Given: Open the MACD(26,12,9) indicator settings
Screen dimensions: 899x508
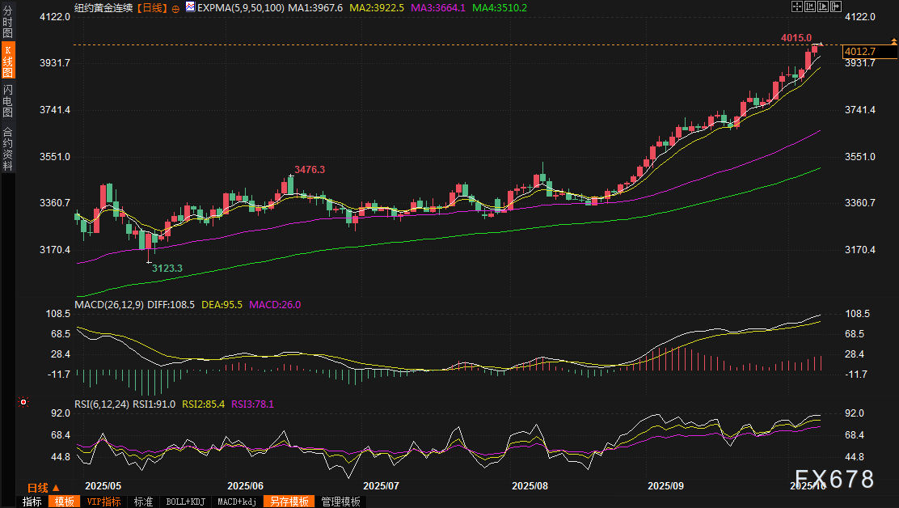Looking at the screenshot, I should point(109,305).
